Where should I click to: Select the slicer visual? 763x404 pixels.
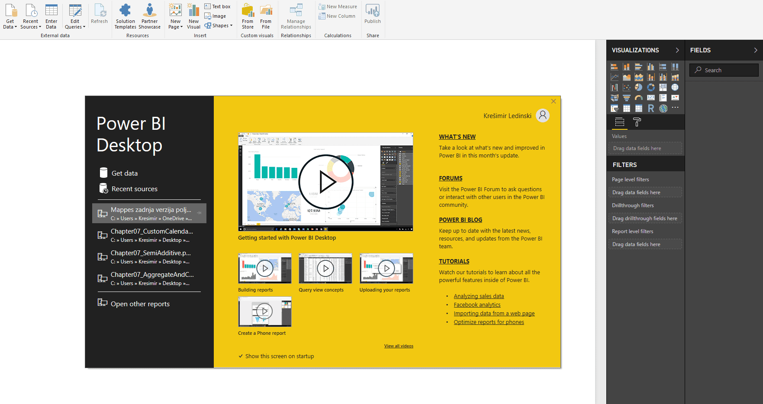point(614,108)
